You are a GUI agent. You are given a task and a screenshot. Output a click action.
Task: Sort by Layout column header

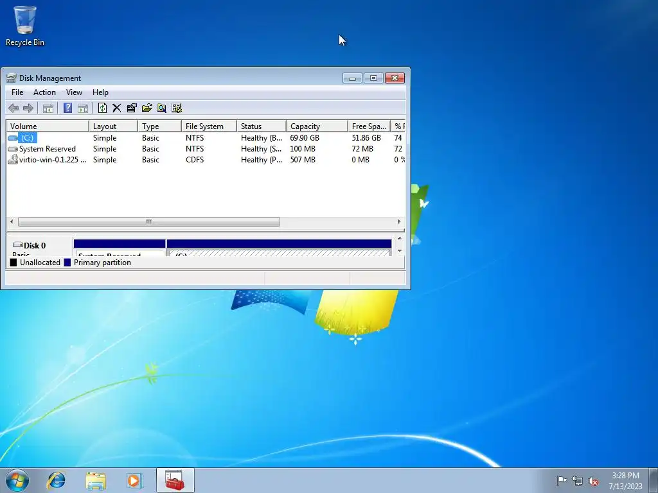(113, 126)
